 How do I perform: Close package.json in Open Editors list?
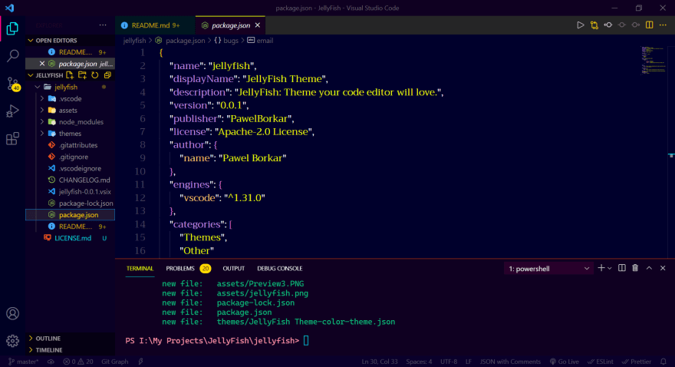(x=41, y=63)
